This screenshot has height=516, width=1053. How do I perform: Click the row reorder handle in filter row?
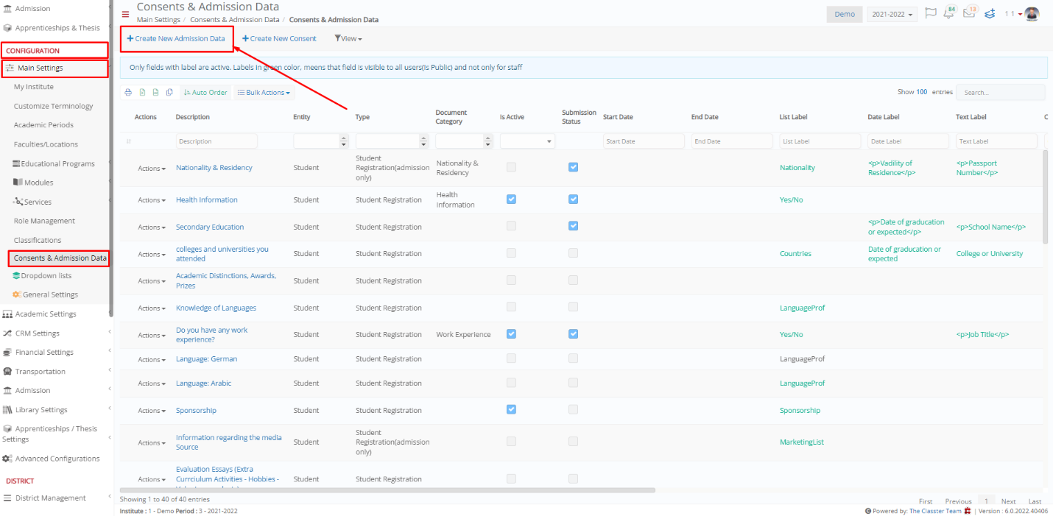[x=129, y=141]
